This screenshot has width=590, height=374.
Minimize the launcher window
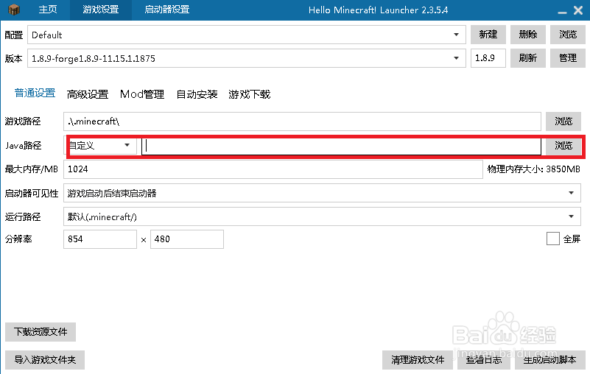pyautogui.click(x=562, y=13)
